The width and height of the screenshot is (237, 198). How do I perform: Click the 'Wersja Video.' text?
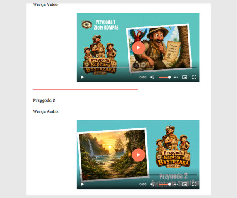click(46, 5)
